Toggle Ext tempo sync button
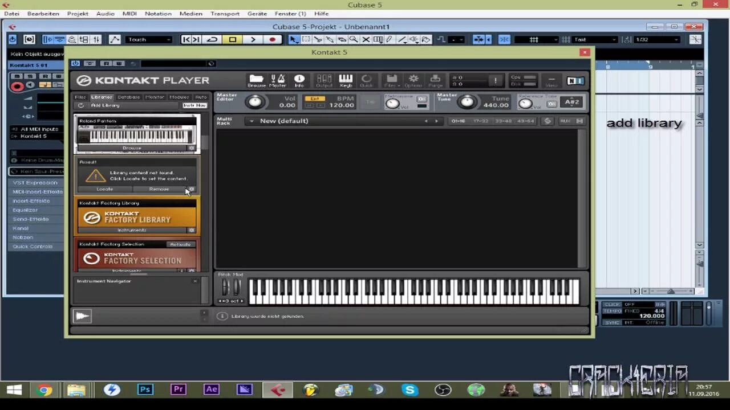 click(x=314, y=99)
